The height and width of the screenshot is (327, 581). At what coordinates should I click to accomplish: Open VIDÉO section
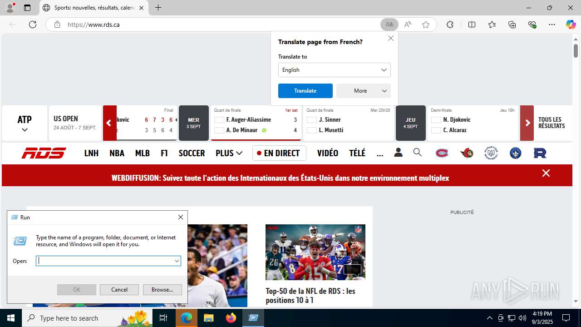coord(328,153)
